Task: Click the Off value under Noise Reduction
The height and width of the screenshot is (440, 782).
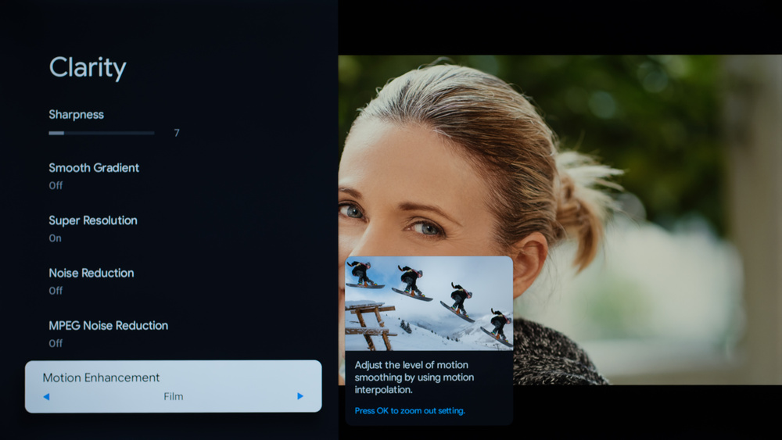Action: point(56,291)
